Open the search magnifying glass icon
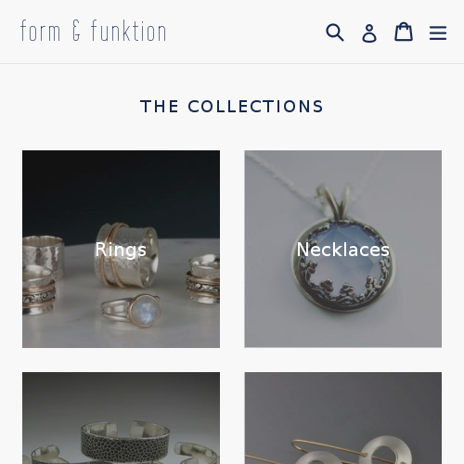The image size is (464, 464). (335, 32)
